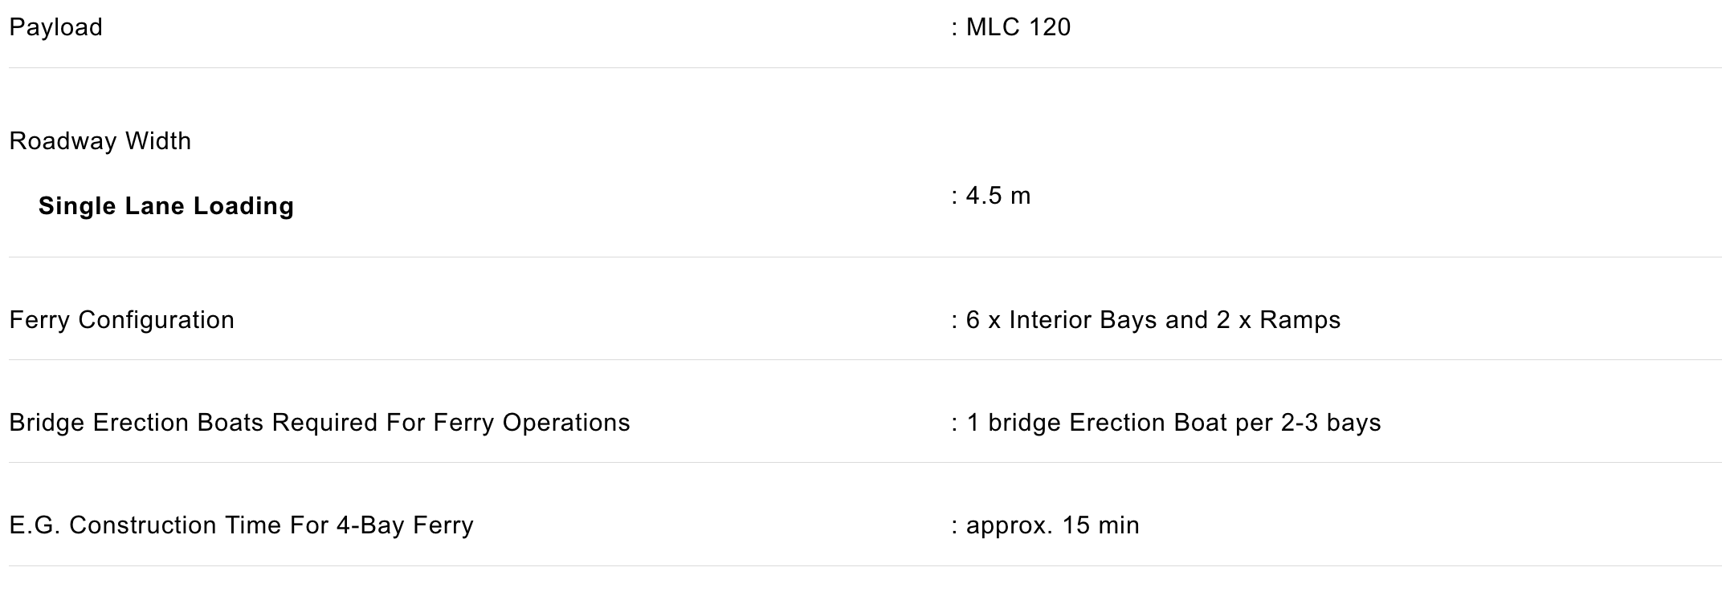Image resolution: width=1722 pixels, height=616 pixels.
Task: Click the 4.5 m width value
Action: click(x=998, y=196)
